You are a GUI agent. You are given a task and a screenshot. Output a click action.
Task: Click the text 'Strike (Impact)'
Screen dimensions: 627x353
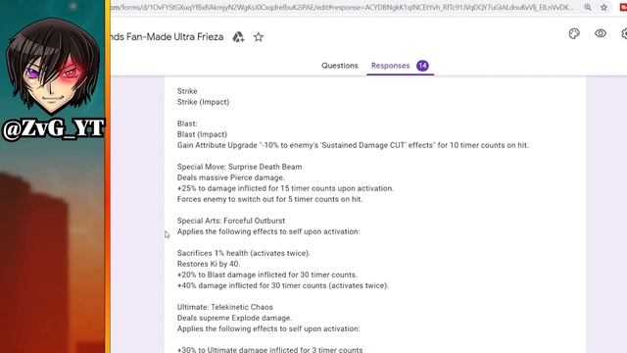(203, 102)
